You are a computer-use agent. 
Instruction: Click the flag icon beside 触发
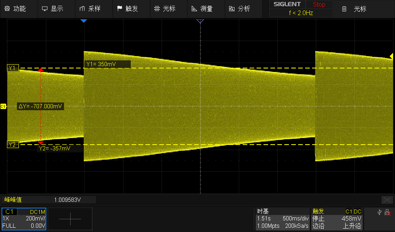tap(120, 9)
